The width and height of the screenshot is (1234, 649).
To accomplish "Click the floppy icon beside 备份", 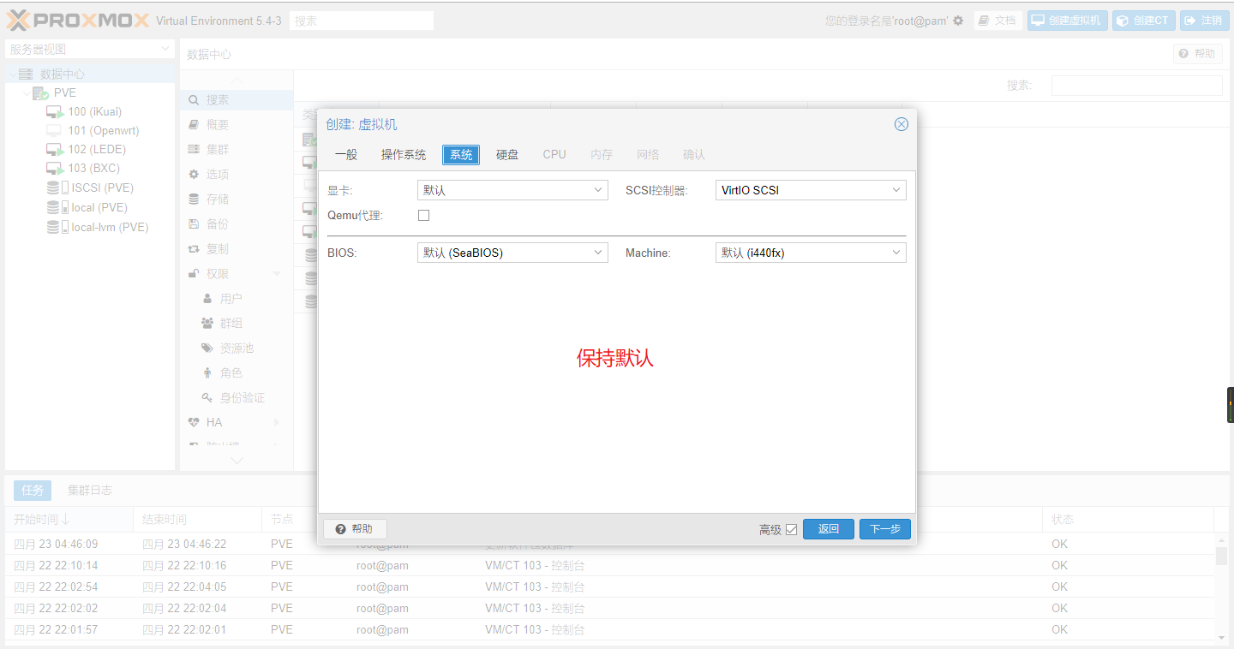I will (x=194, y=224).
